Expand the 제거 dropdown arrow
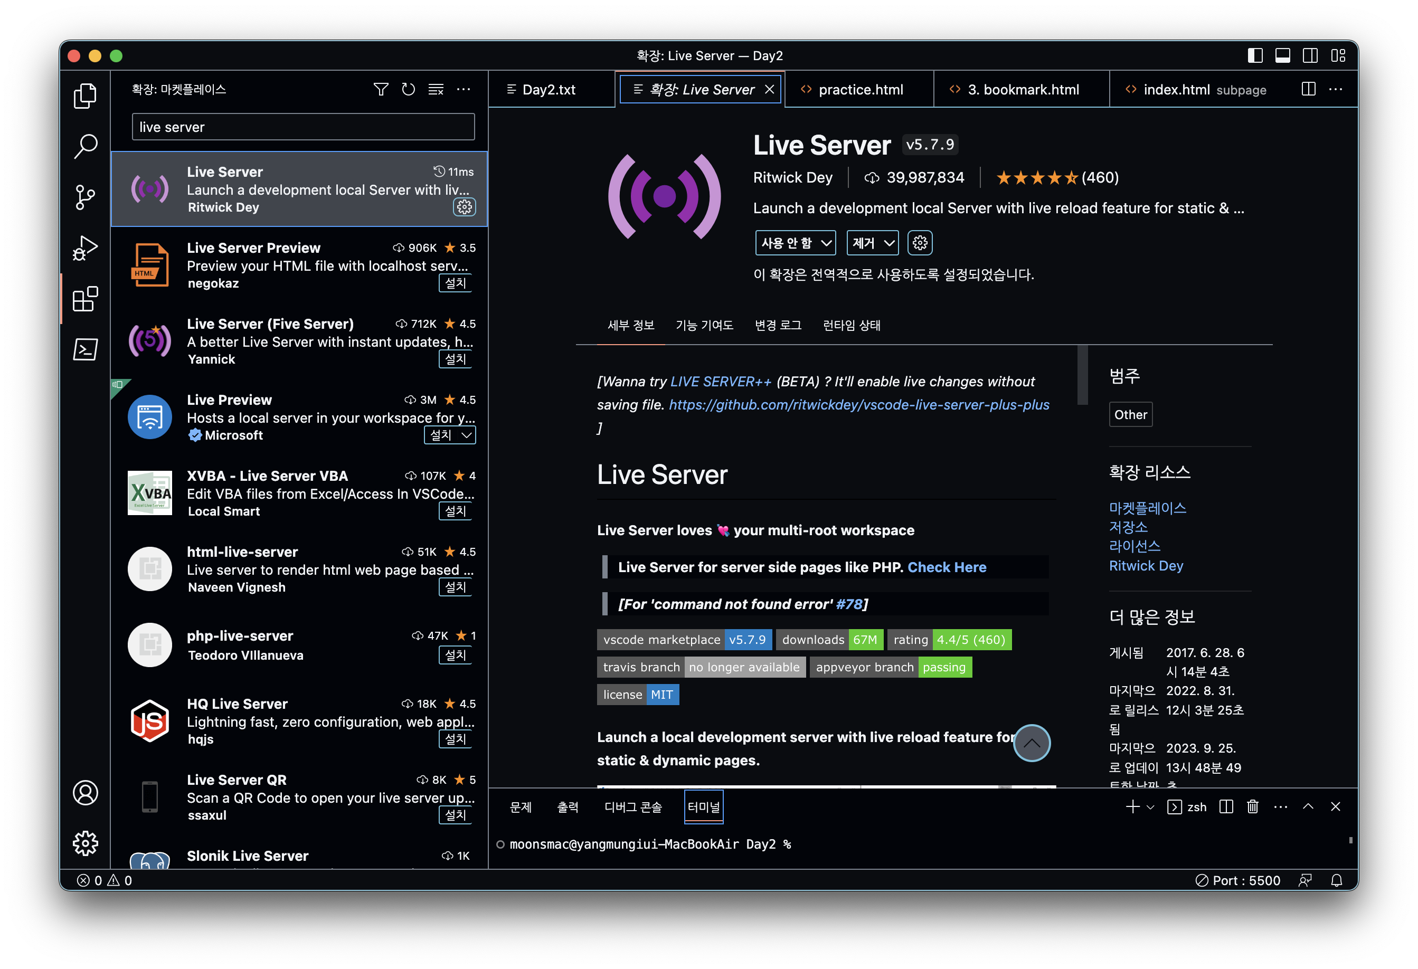The width and height of the screenshot is (1418, 969). coord(889,243)
